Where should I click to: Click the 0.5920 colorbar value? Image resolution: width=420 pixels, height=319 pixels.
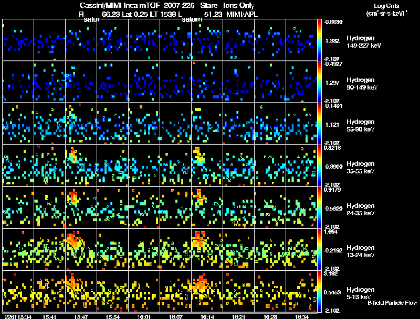pos(334,208)
